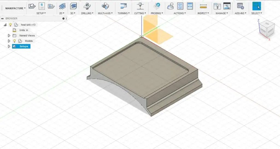The height and width of the screenshot is (149, 280).
Task: Click the New Setup icon
Action: 32,6
